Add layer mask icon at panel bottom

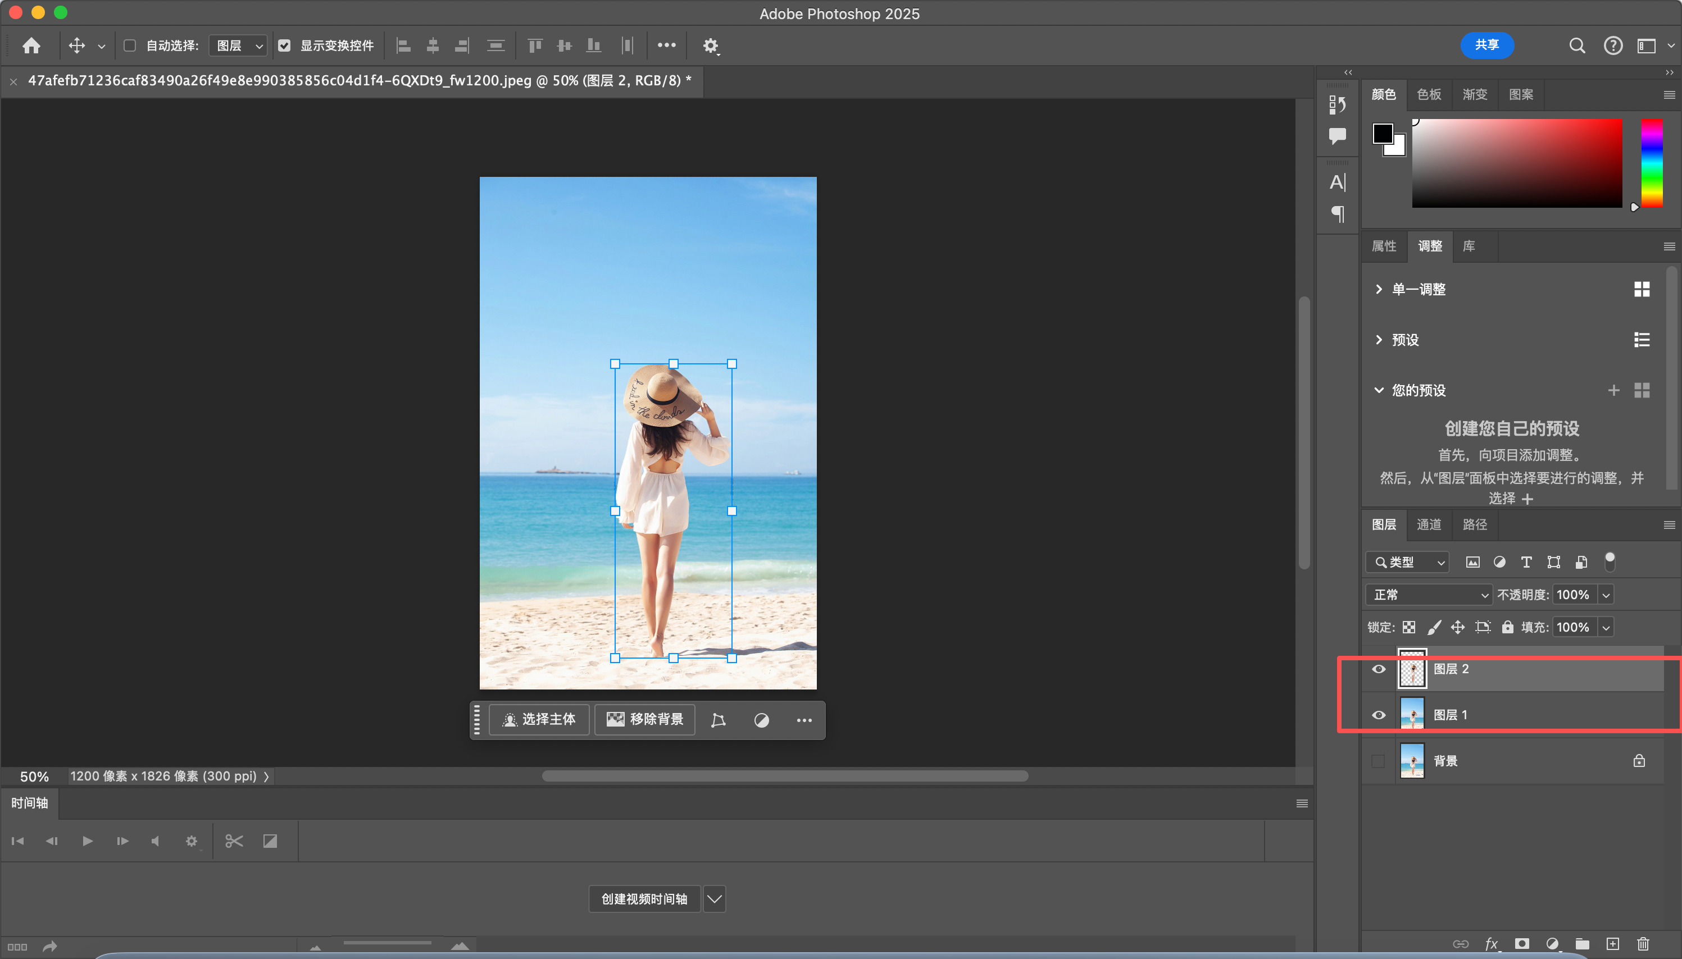click(x=1521, y=944)
